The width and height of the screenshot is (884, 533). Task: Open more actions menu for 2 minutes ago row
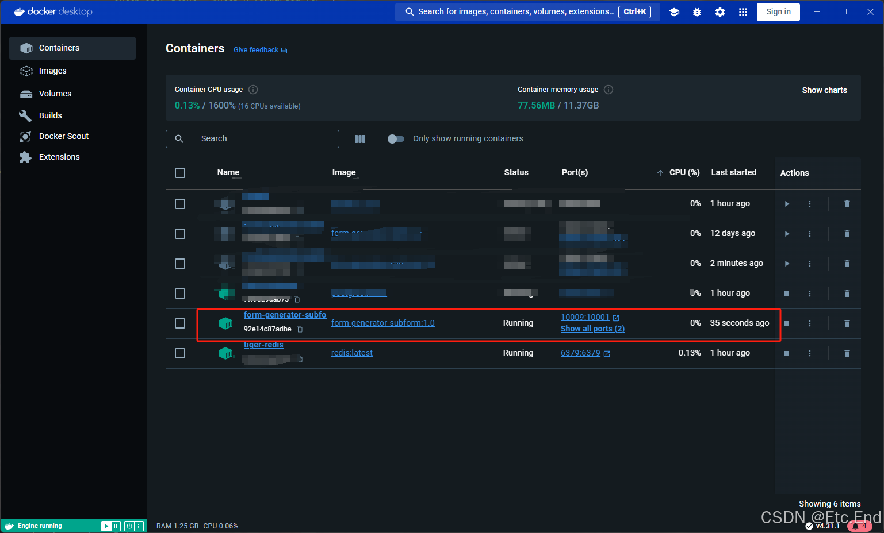[810, 264]
